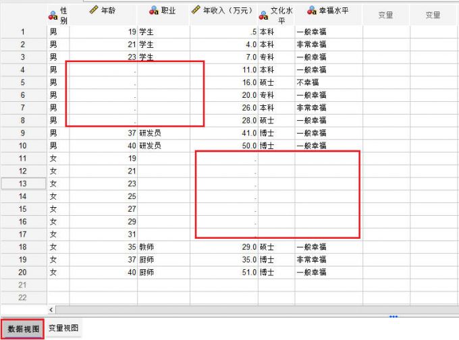Click income cell 51.0 in row 20

[x=224, y=273]
